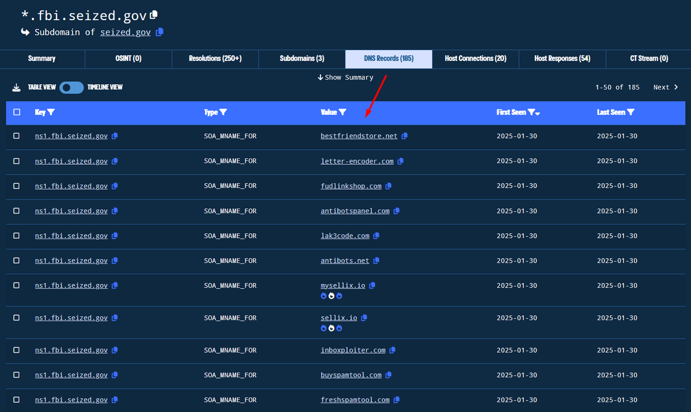Toggle between Table and Timeline view
The image size is (691, 412).
71,88
